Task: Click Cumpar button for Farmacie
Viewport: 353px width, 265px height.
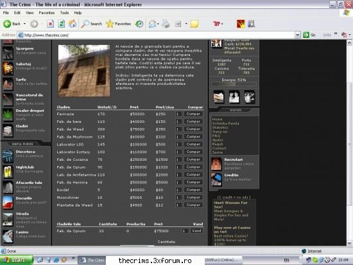Action: pyautogui.click(x=193, y=114)
